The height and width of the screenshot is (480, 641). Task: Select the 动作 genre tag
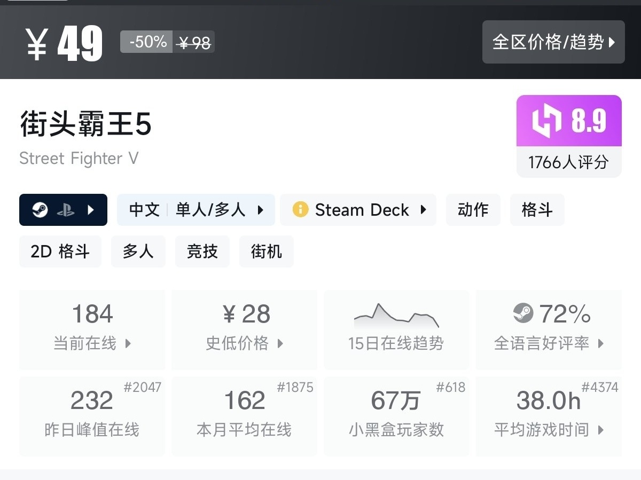pos(473,210)
